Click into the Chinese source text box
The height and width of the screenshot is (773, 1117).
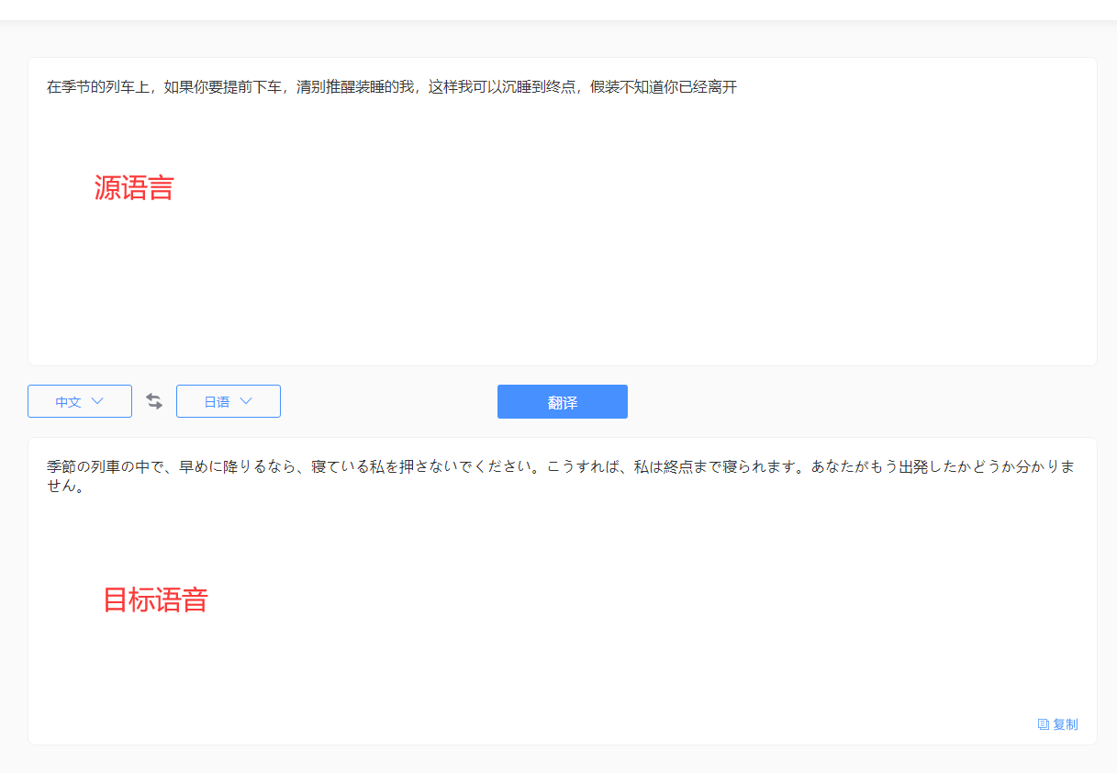(563, 211)
